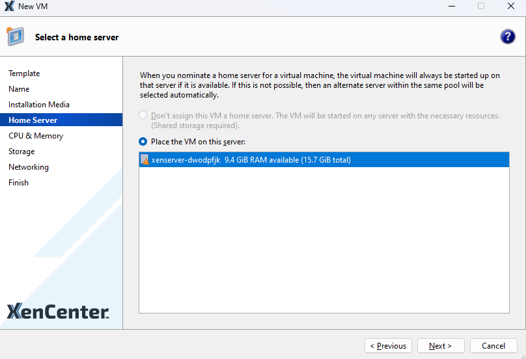
Task: Click the XenCenter app icon in title bar
Action: tap(9, 7)
